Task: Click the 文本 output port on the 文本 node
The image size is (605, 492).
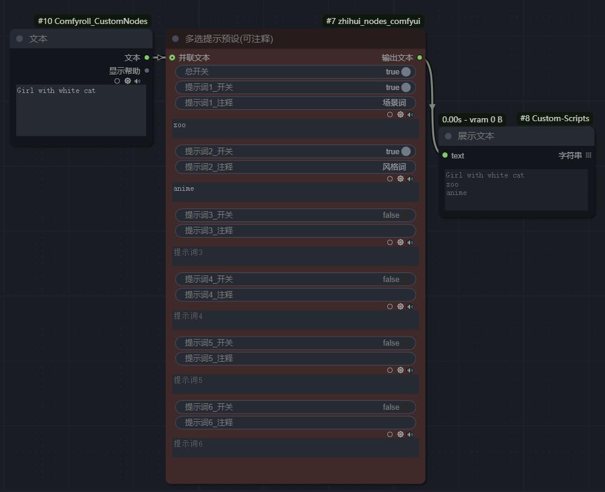Action: click(147, 58)
